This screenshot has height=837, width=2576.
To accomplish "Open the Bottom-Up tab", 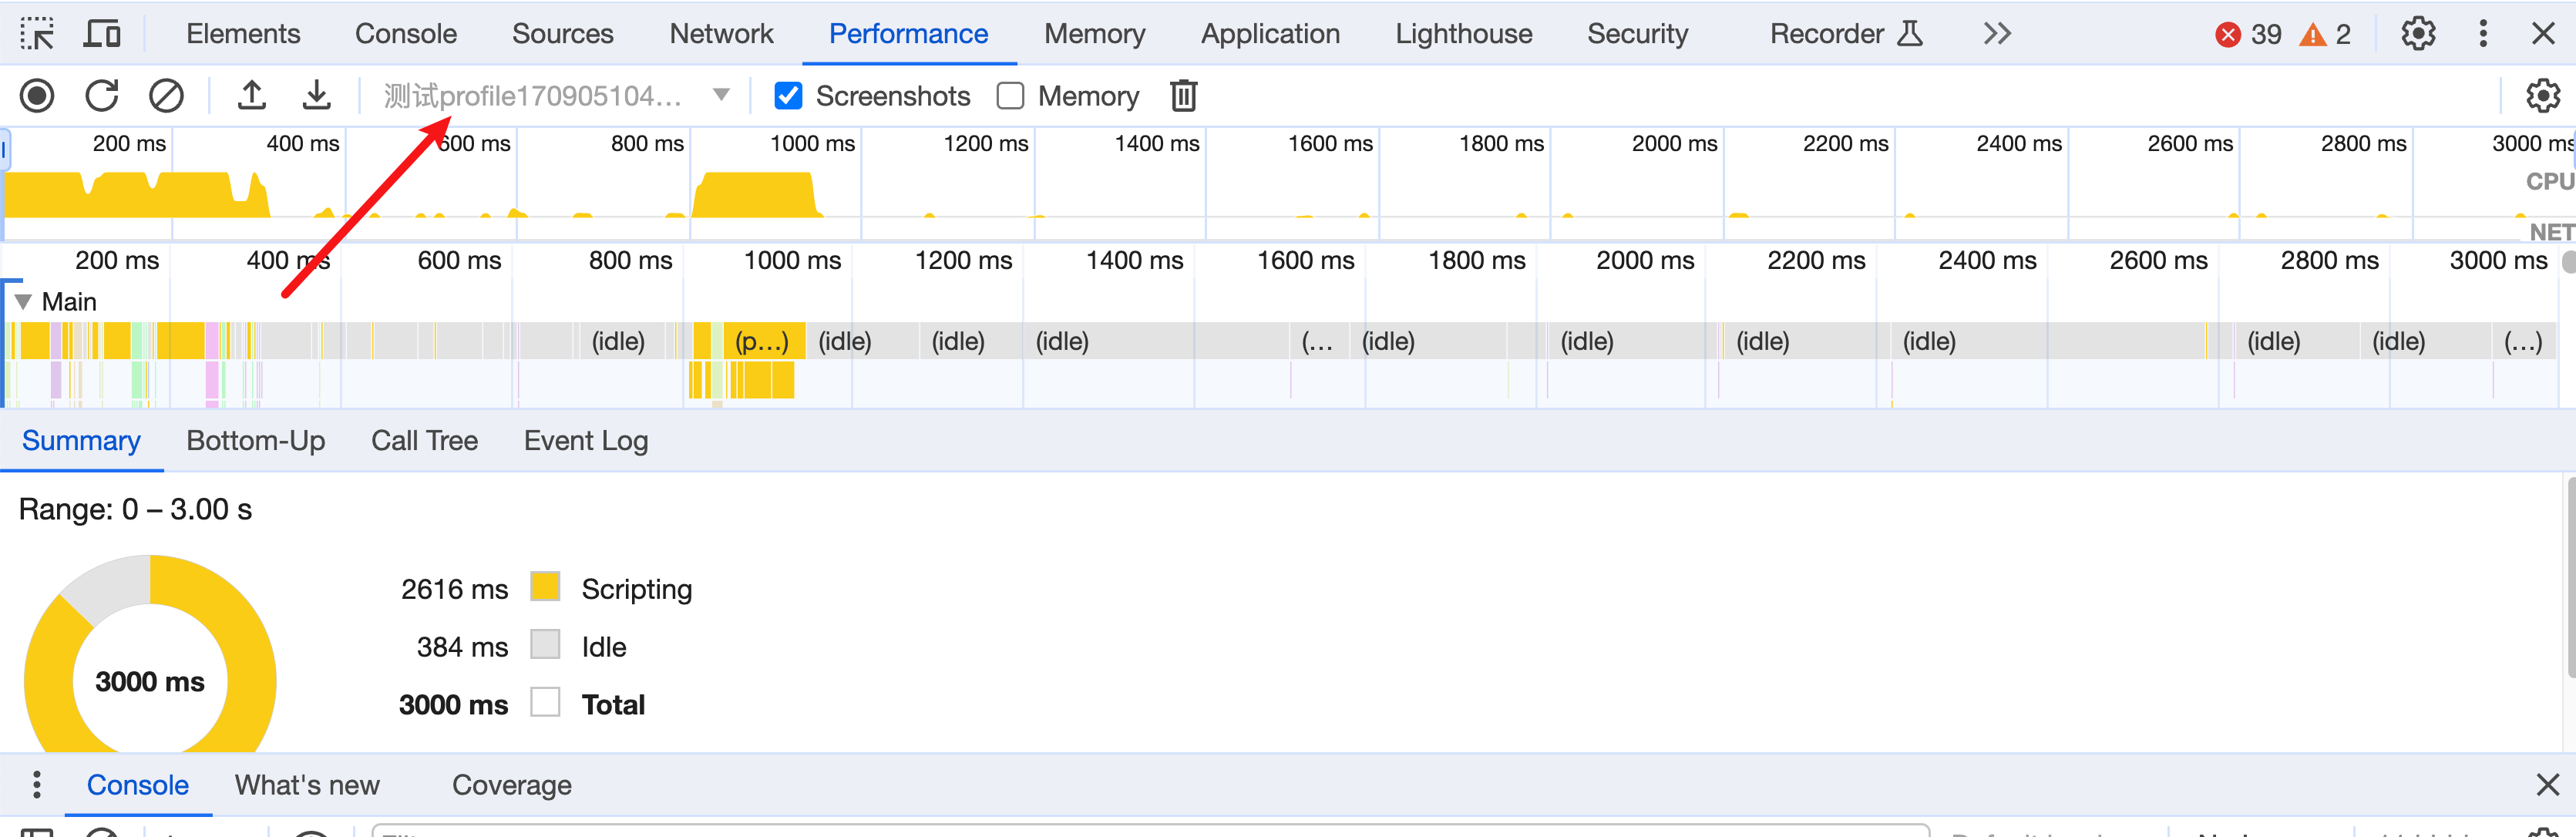I will pyautogui.click(x=255, y=441).
